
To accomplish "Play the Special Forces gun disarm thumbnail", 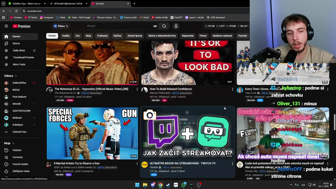I will tap(92, 133).
